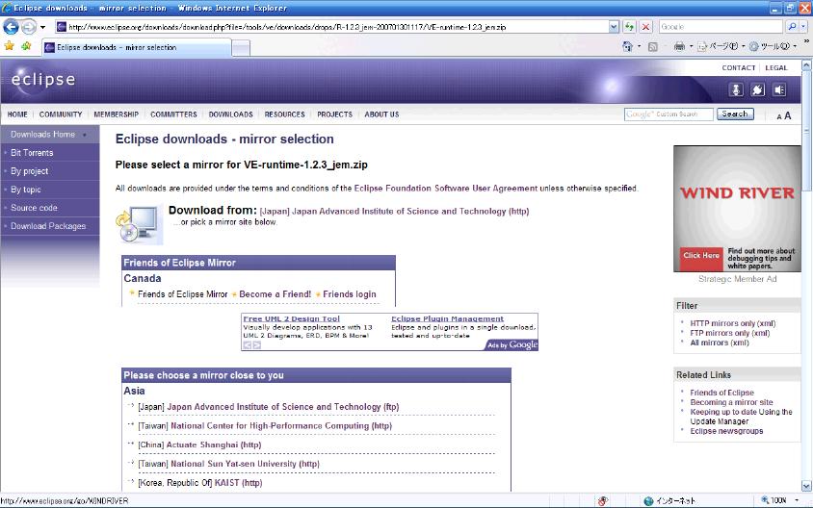Open the Free UML 2 Design Tool ad
Image resolution: width=813 pixels, height=508 pixels.
[x=292, y=319]
